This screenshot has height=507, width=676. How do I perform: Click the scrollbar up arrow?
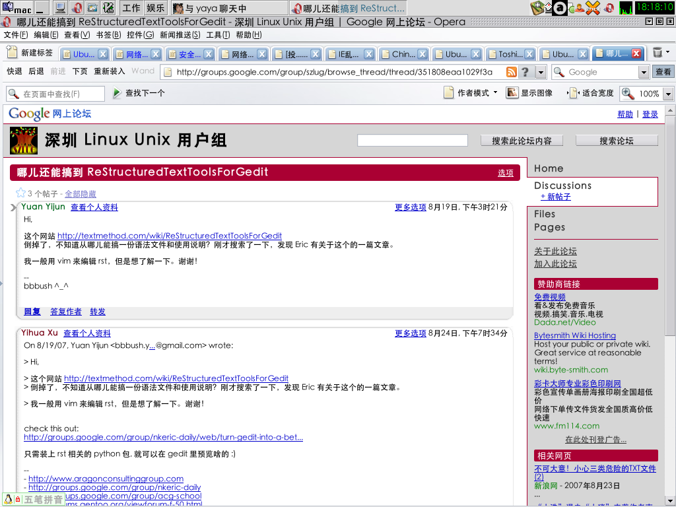(670, 111)
